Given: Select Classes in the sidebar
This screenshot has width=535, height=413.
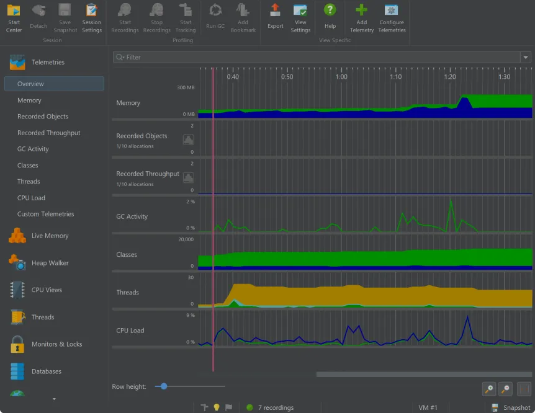Looking at the screenshot, I should (x=28, y=166).
